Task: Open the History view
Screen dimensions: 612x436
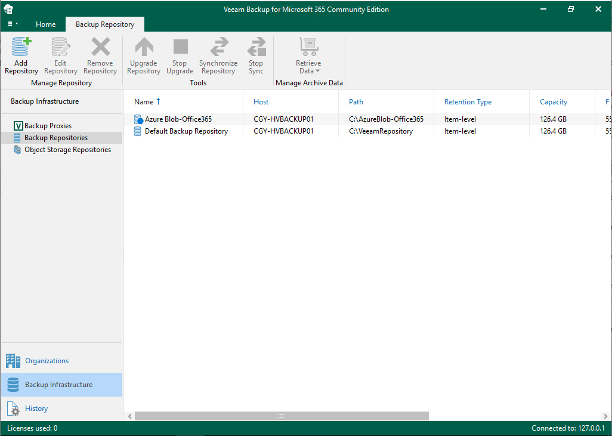Action: pyautogui.click(x=62, y=409)
